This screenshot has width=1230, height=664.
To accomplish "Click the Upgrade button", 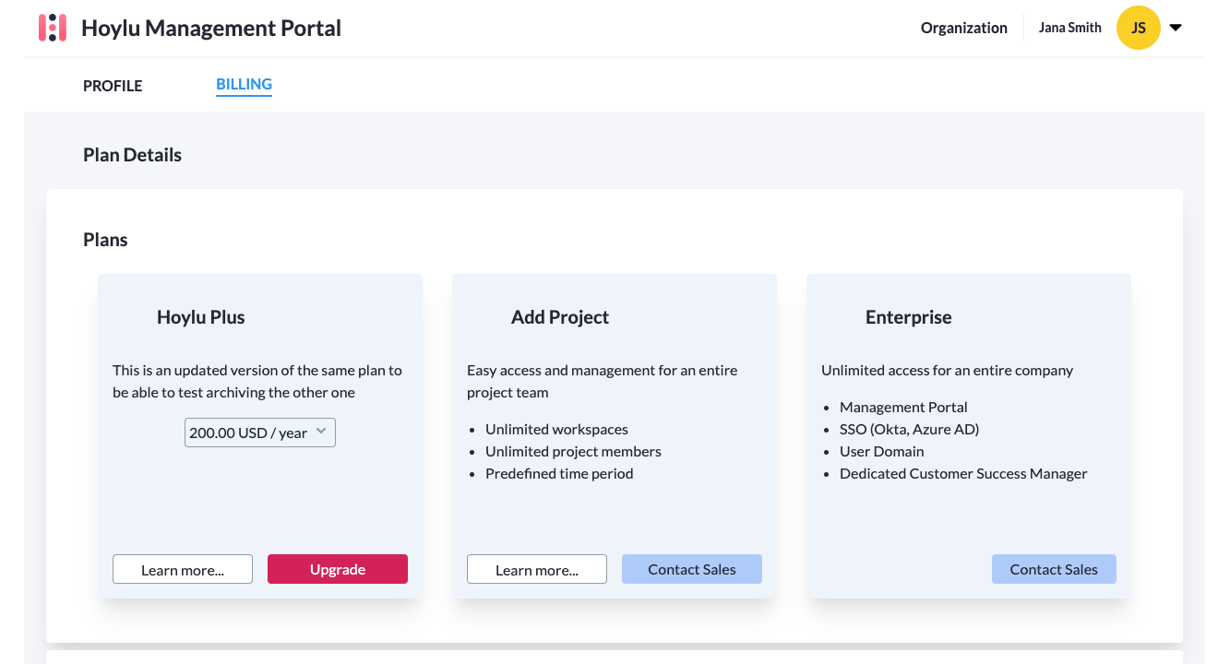I will (x=338, y=569).
